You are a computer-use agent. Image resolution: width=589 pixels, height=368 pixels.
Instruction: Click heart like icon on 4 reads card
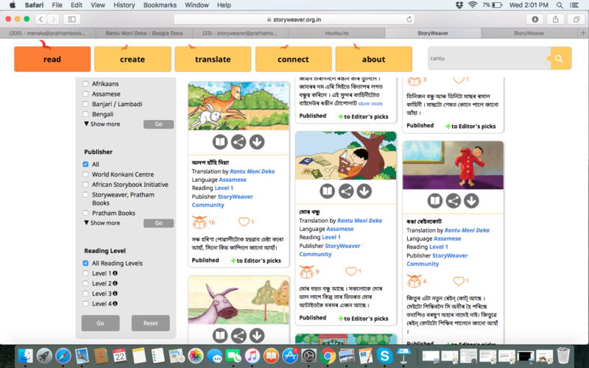tap(459, 281)
